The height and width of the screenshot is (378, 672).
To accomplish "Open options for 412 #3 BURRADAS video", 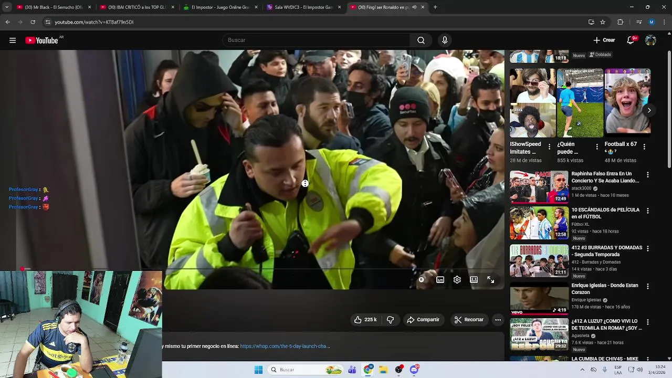I will click(647, 249).
